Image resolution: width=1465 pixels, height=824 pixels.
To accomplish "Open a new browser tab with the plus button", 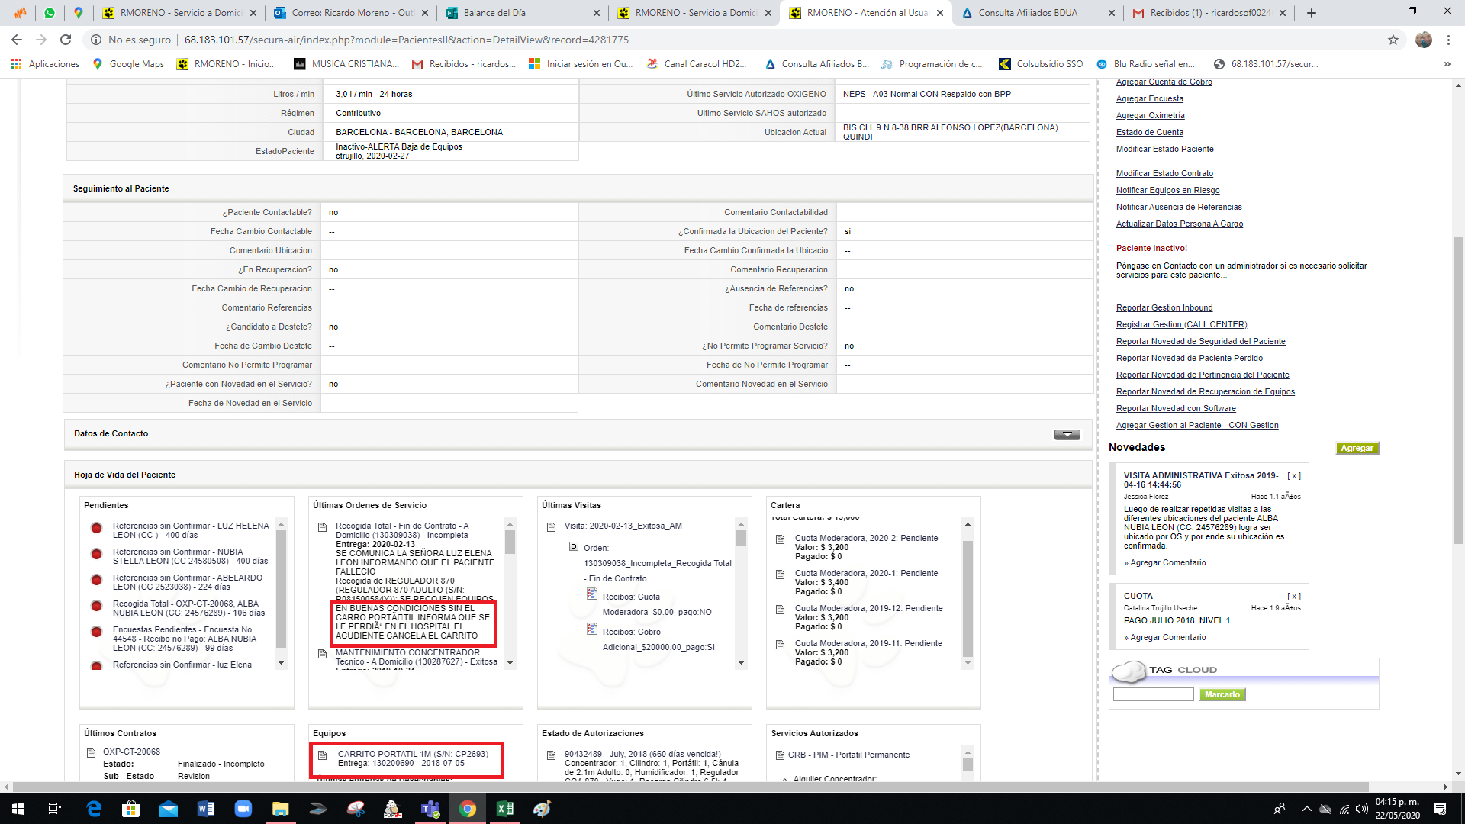I will click(1312, 13).
